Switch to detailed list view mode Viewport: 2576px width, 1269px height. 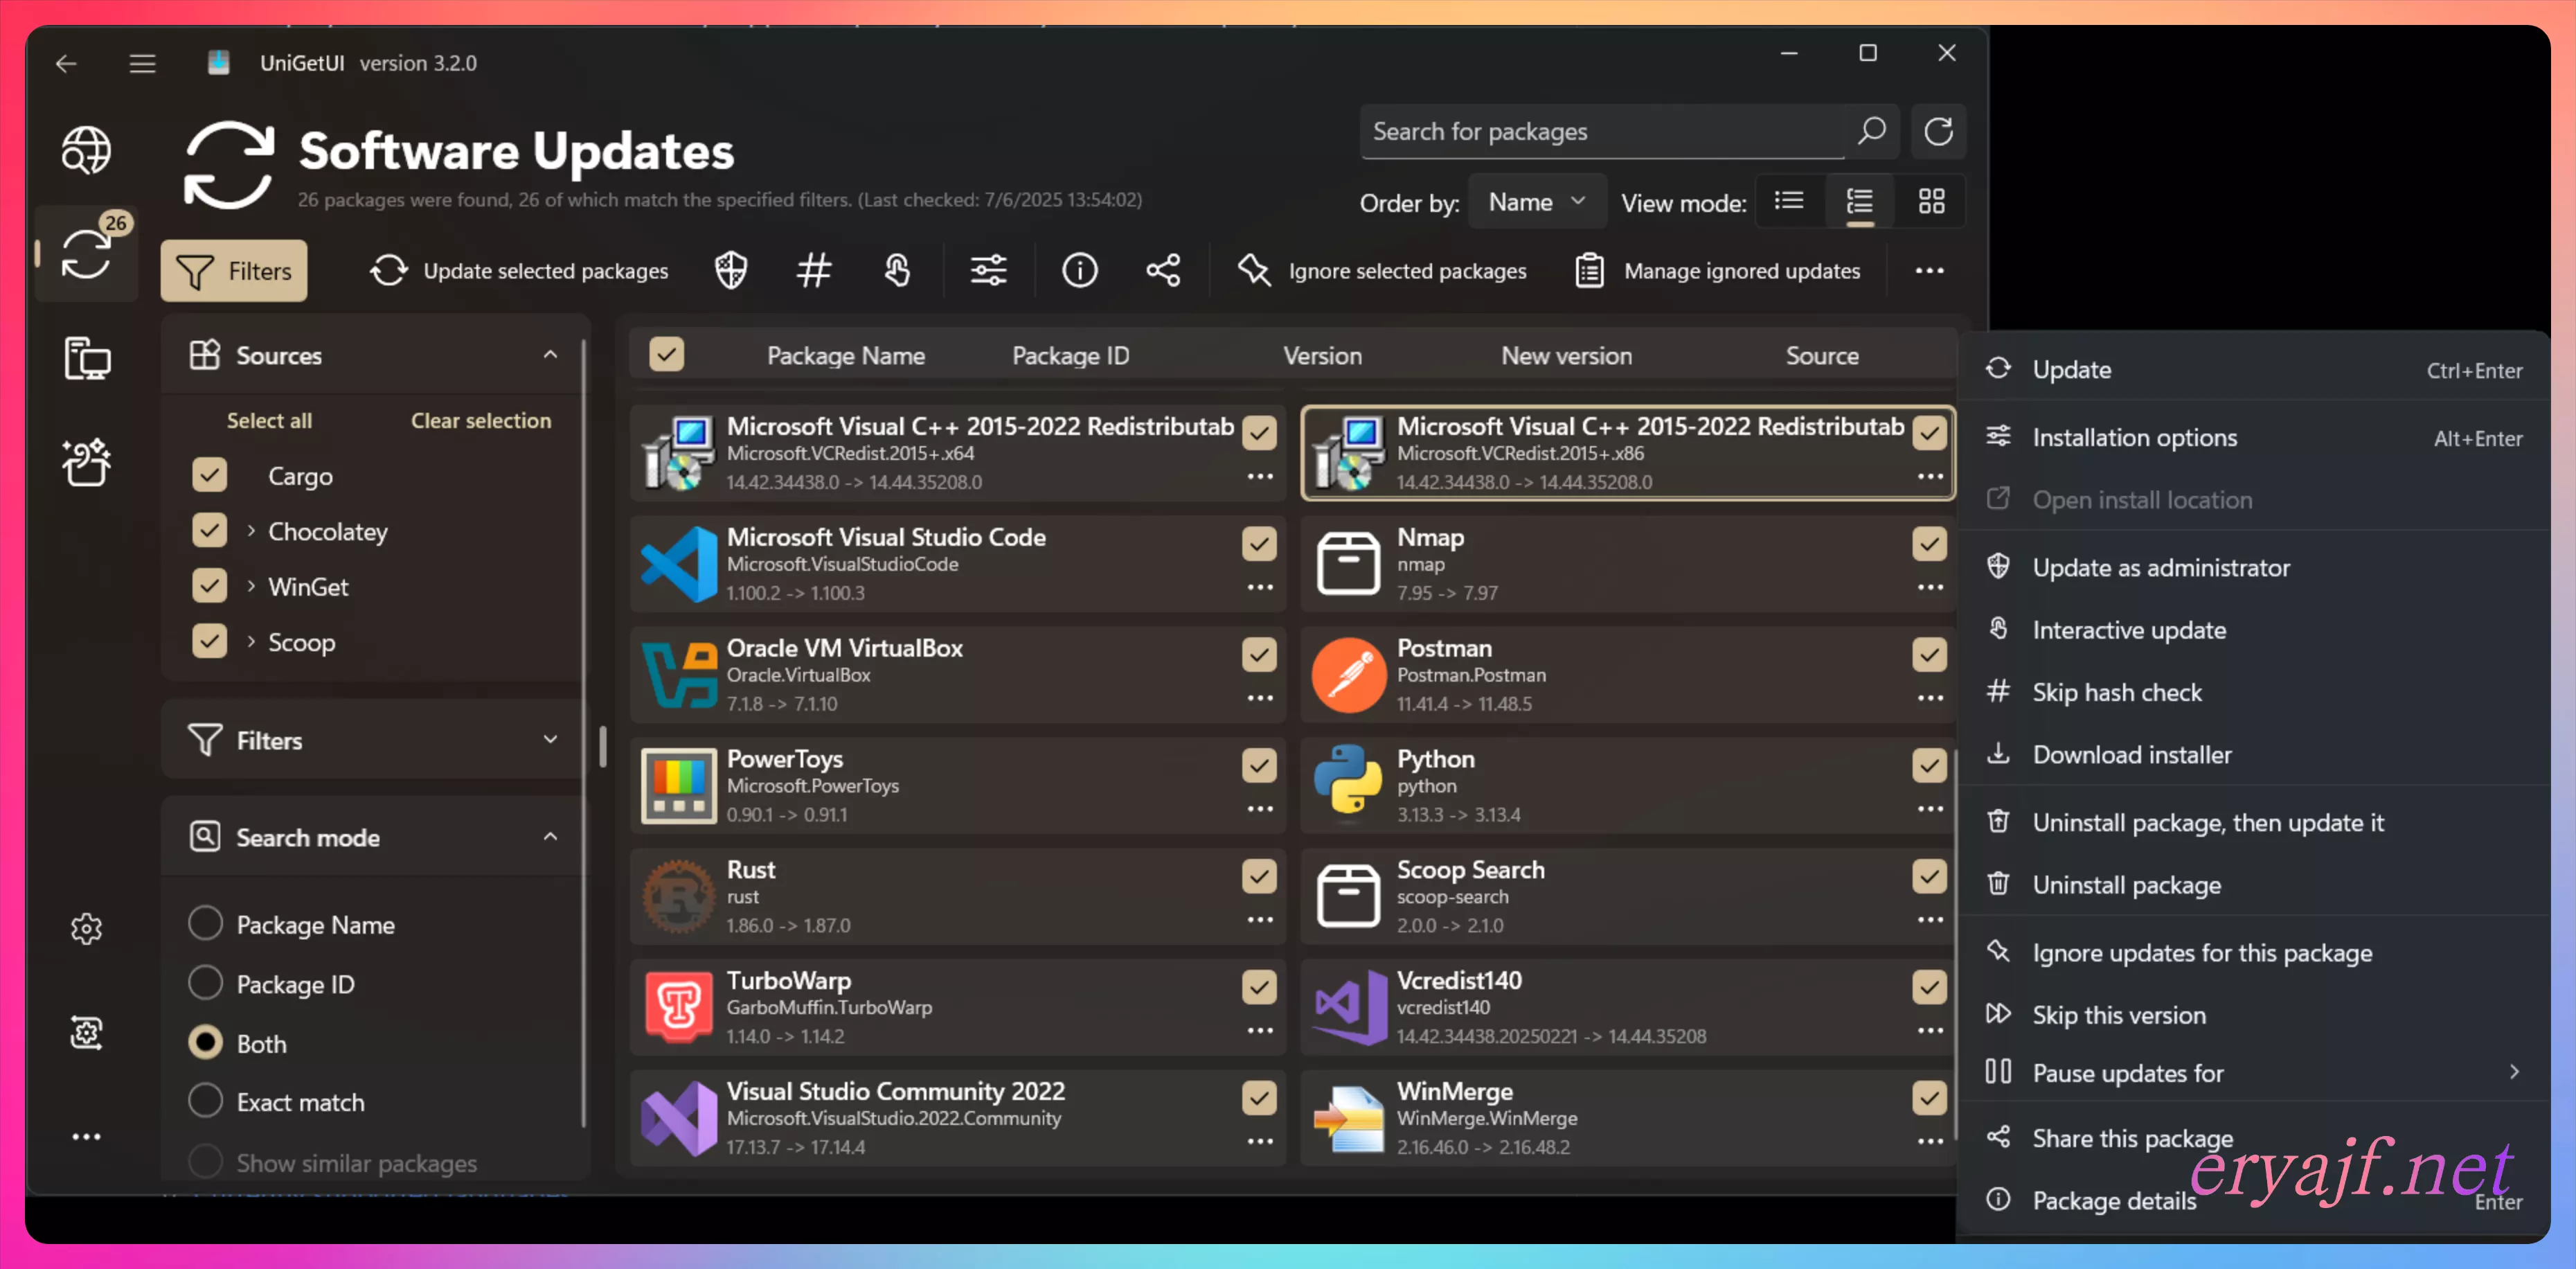click(x=1859, y=201)
